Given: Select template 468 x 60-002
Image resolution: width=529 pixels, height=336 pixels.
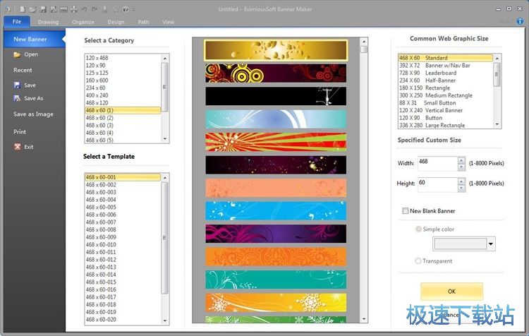Looking at the screenshot, I should pos(123,185).
